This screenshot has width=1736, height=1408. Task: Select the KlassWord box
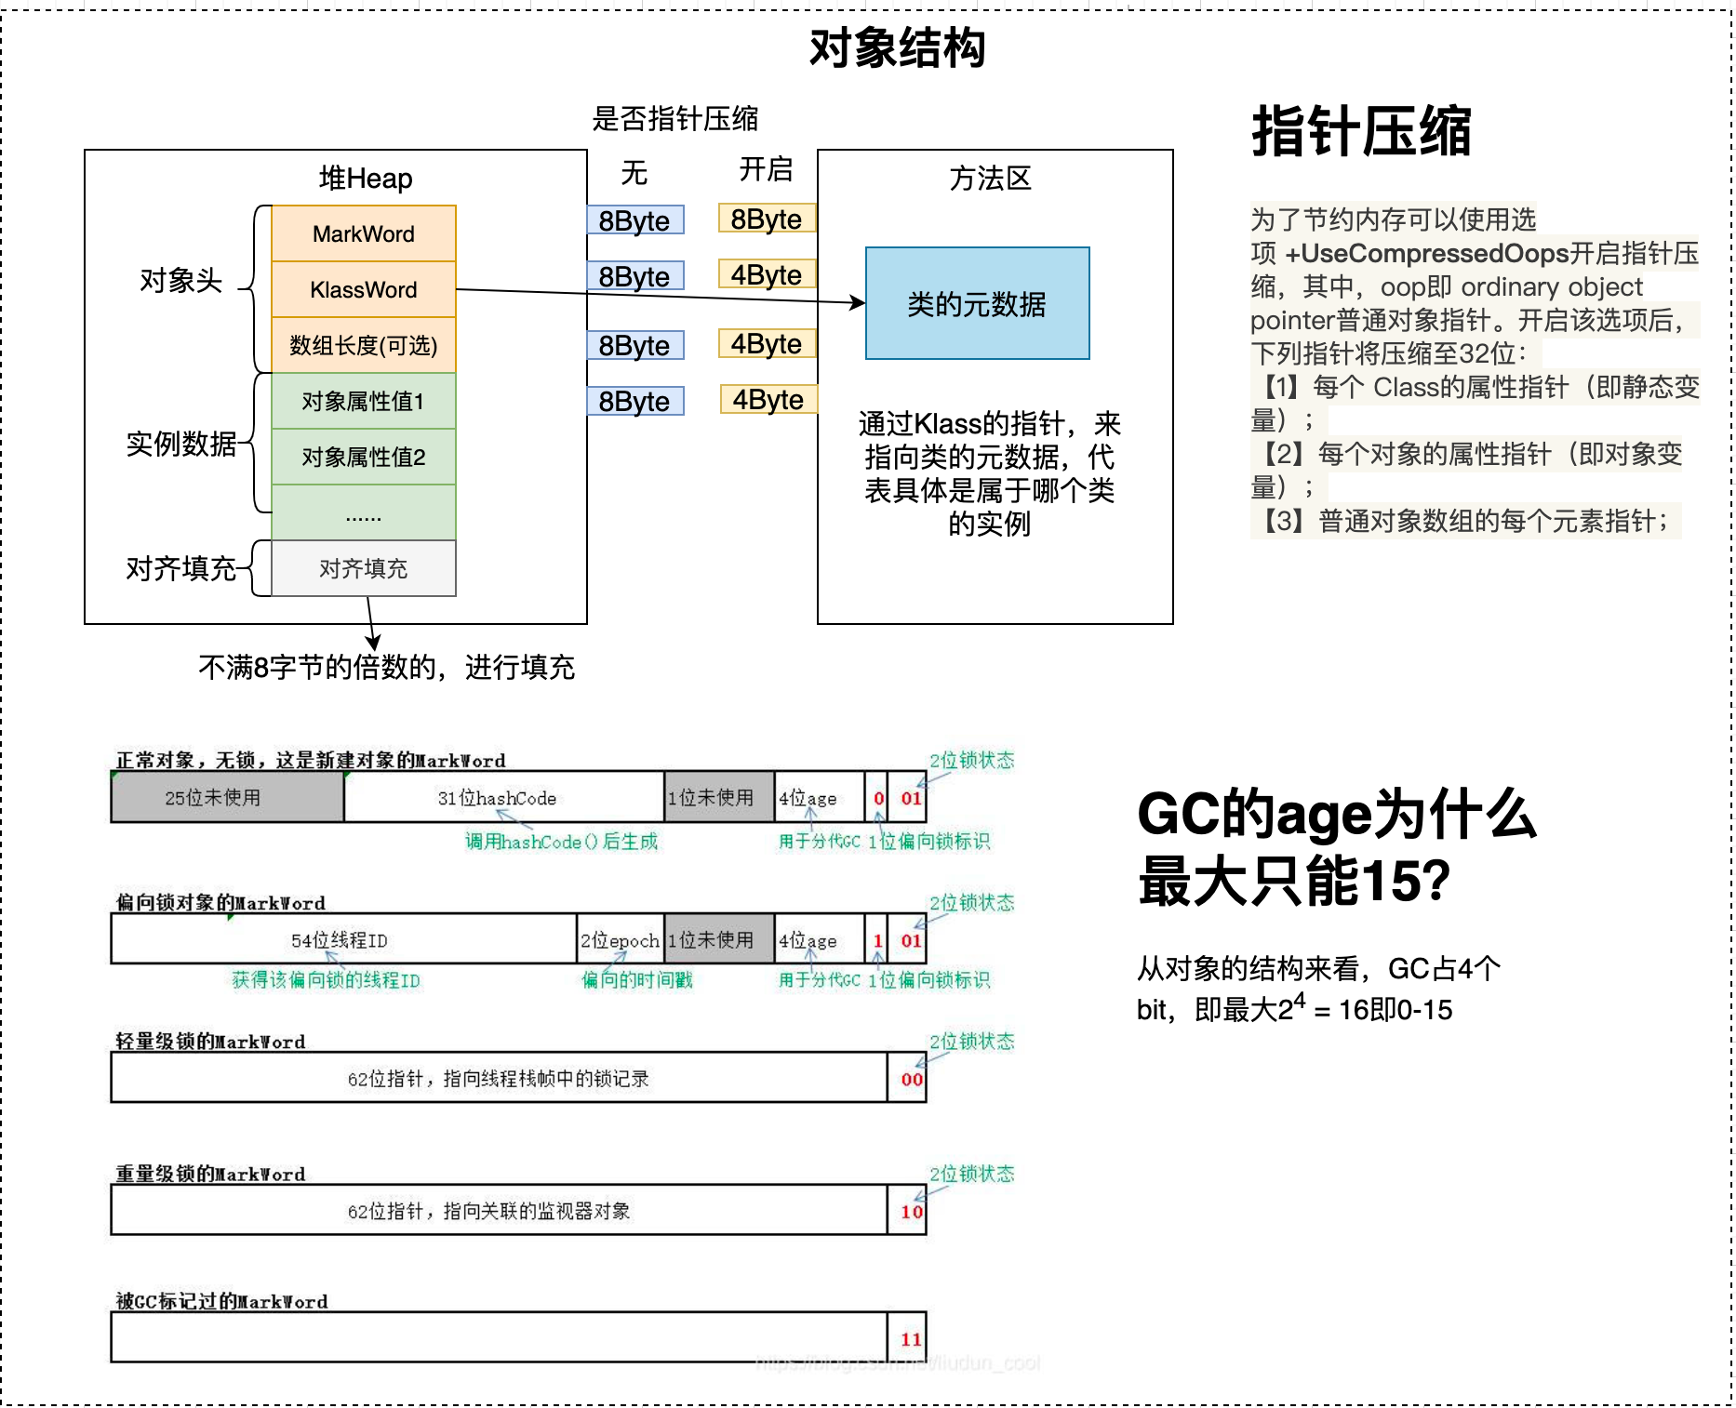[x=364, y=289]
